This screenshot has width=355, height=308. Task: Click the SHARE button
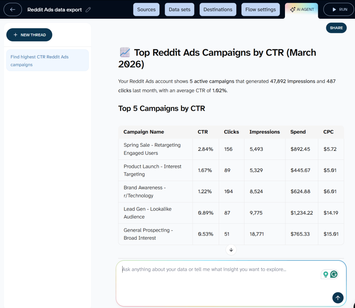coord(336,28)
